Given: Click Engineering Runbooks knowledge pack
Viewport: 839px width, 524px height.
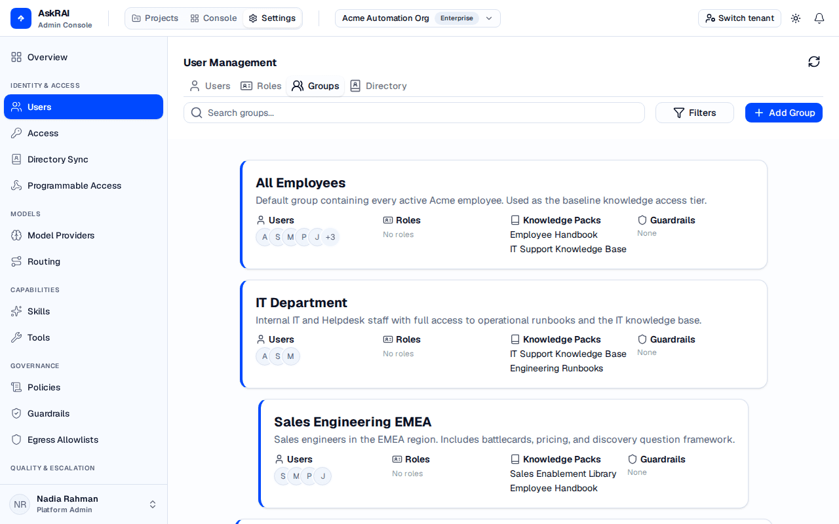Looking at the screenshot, I should tap(556, 368).
